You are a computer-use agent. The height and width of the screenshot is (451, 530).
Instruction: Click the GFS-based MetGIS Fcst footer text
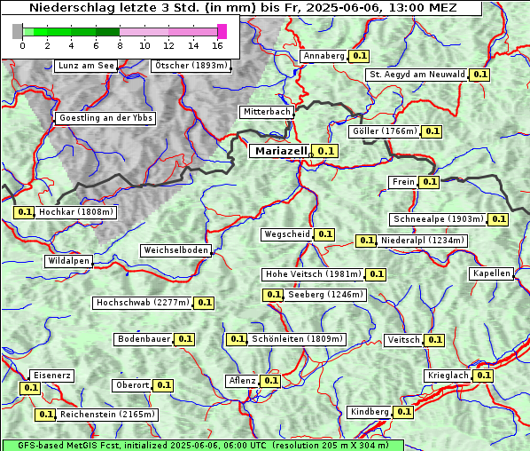[203, 446]
